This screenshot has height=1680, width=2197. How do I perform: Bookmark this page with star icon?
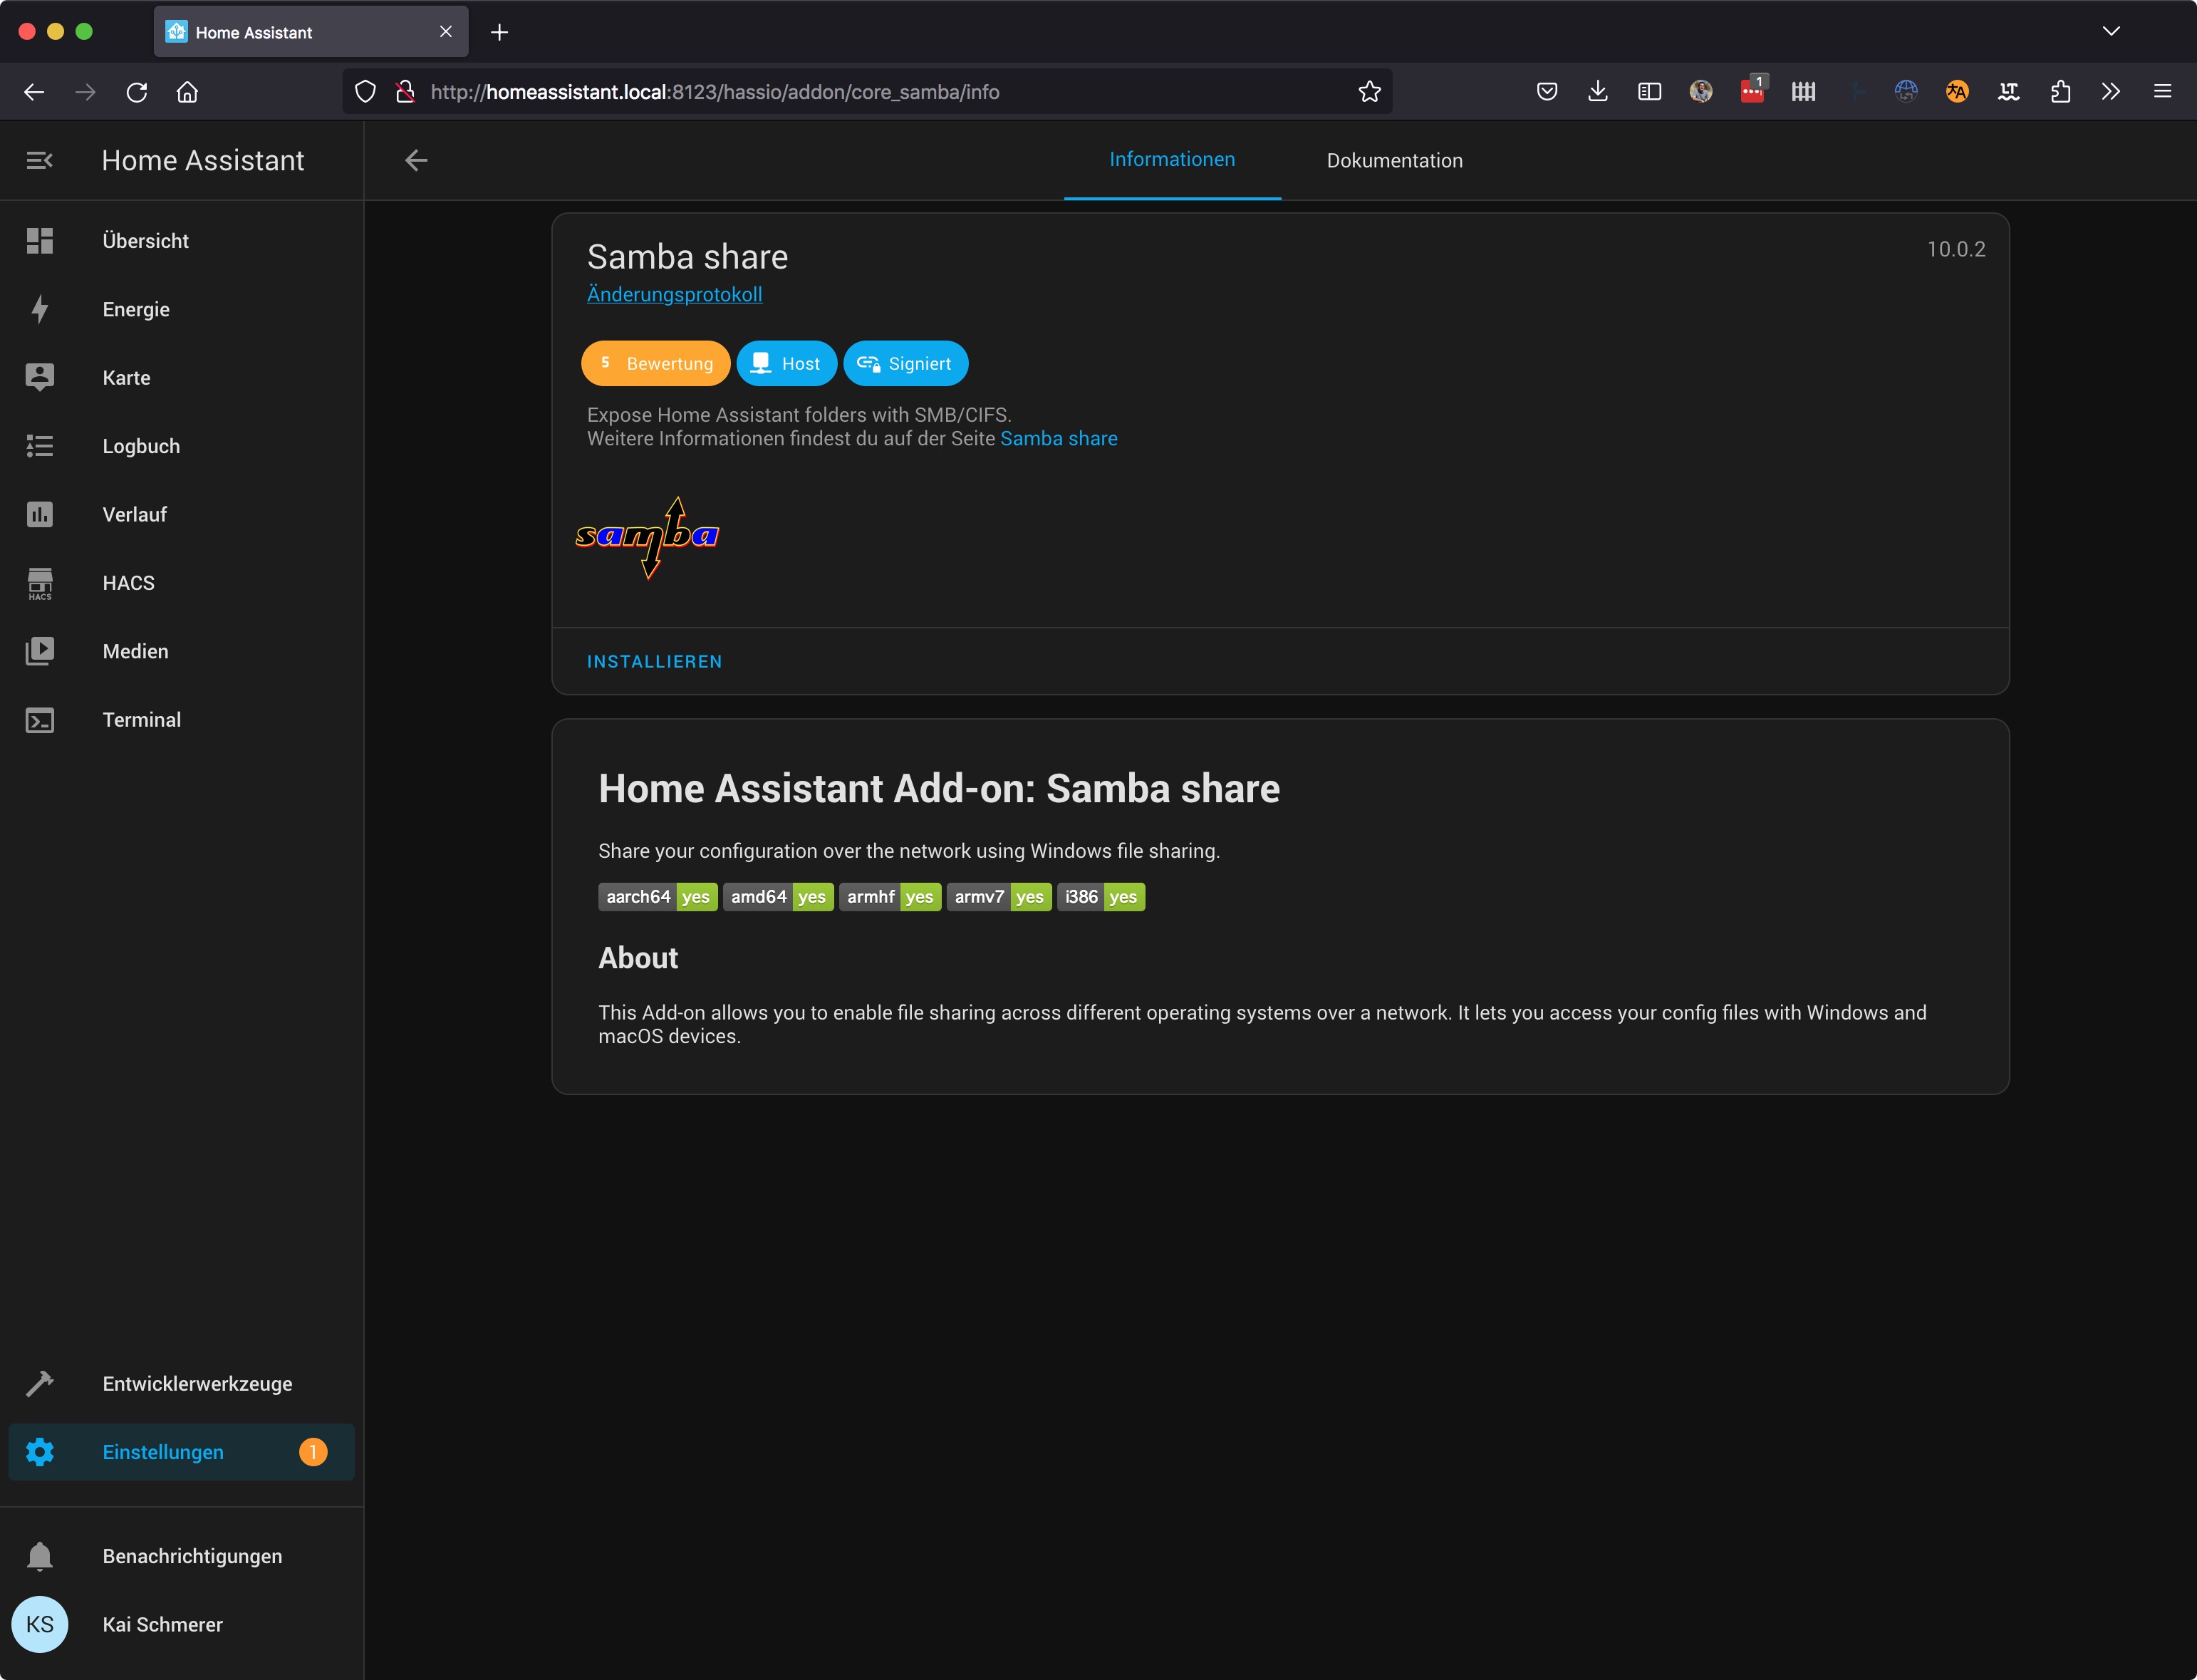pyautogui.click(x=1369, y=92)
